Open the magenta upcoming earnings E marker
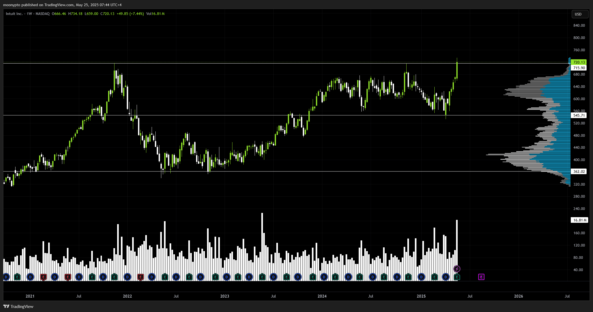Screen dimensions: 593x312 coord(481,277)
